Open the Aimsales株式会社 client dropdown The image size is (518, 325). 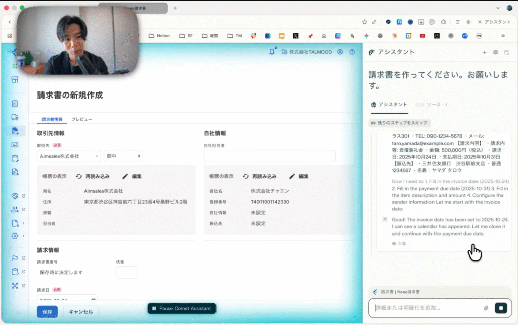click(69, 156)
